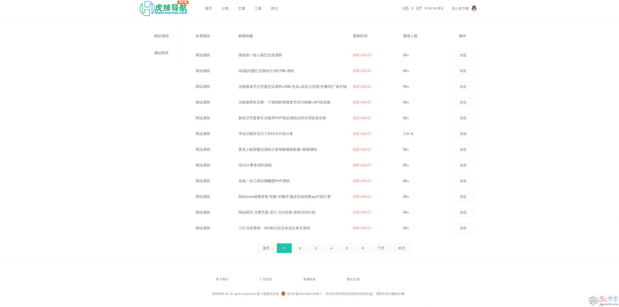Open article 微信拍一拍小尾巴生成源码
Screen dimensions: 619x307
point(260,55)
